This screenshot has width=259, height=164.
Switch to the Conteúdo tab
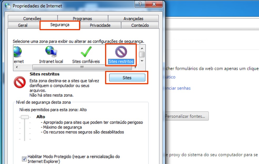(140, 25)
